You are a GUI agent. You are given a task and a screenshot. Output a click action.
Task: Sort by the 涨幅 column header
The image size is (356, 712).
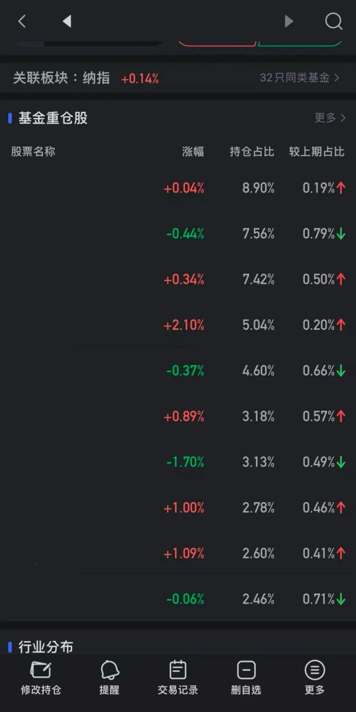coord(193,152)
